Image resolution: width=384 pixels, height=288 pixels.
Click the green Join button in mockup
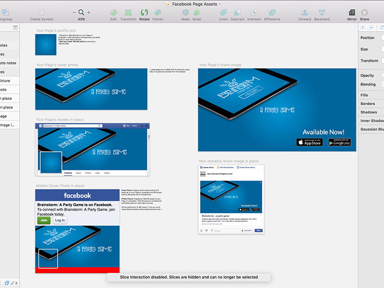coord(44,220)
